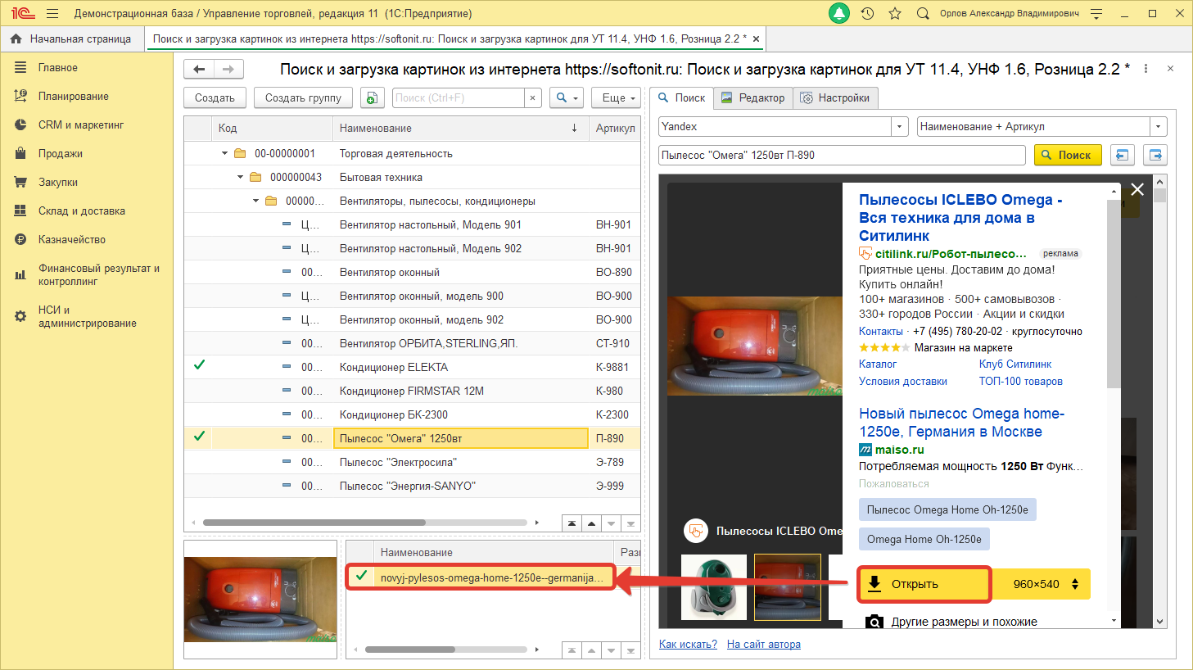Collapse the 00-00000001 Торговая деятельность group
1193x670 pixels.
pos(225,153)
